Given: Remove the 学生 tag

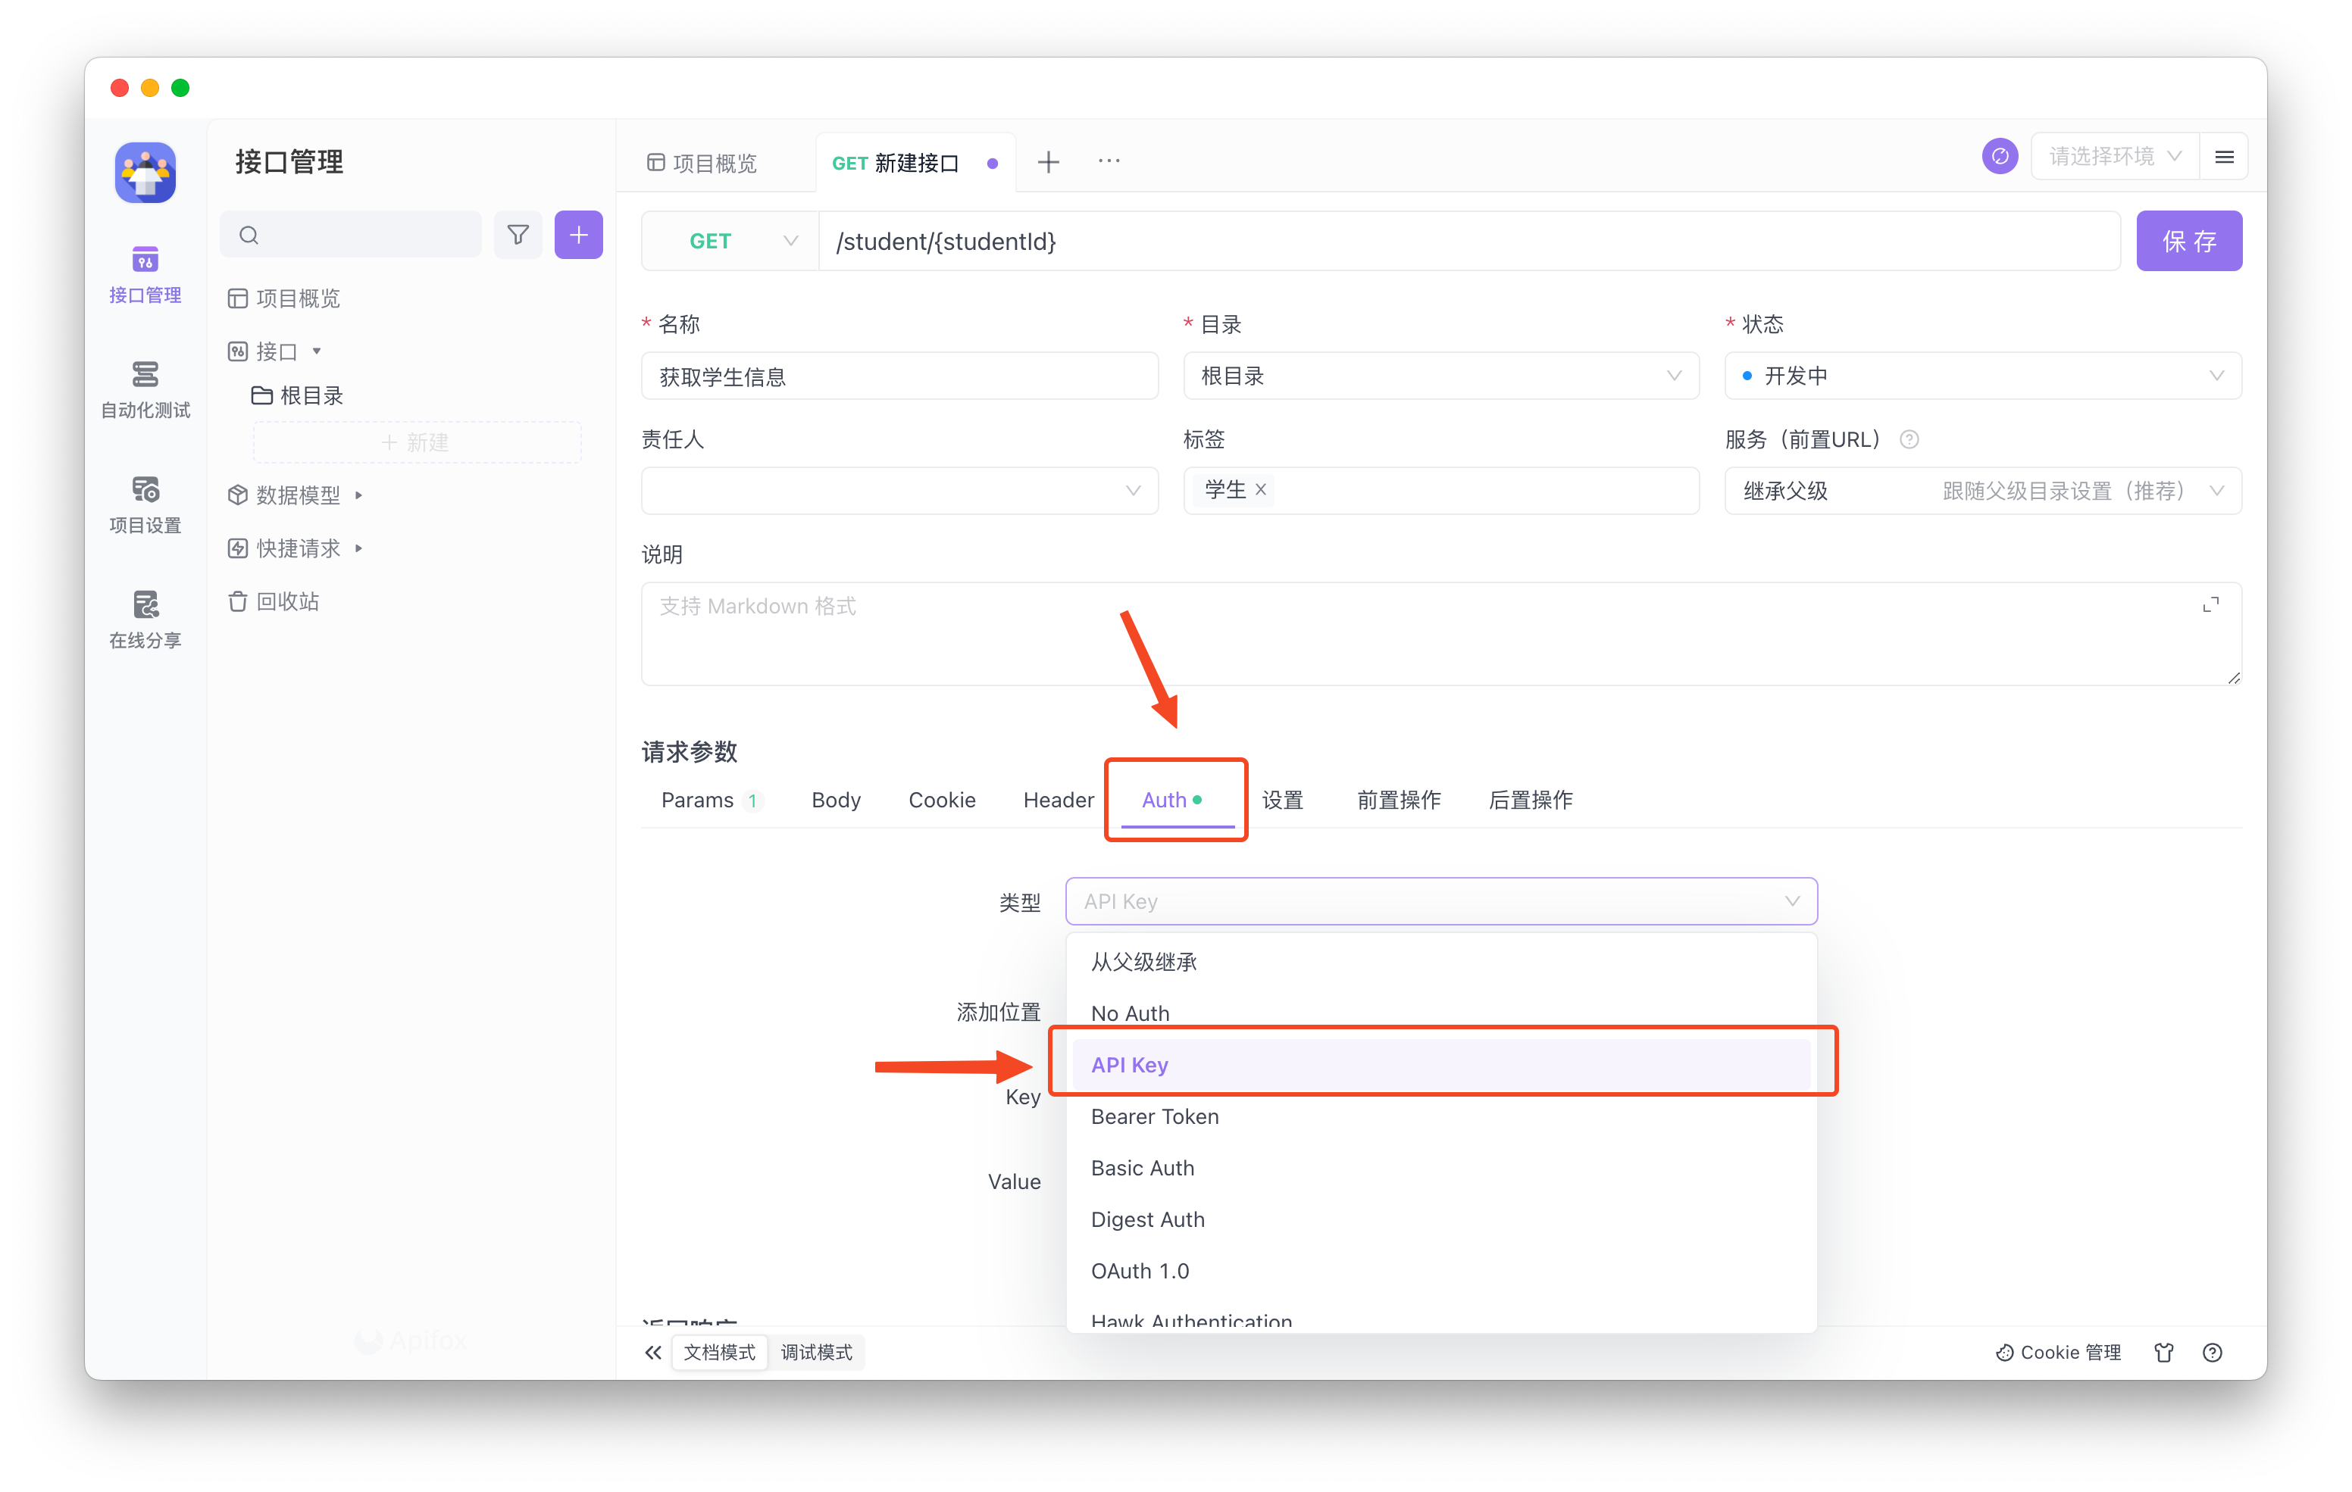Looking at the screenshot, I should (1261, 489).
